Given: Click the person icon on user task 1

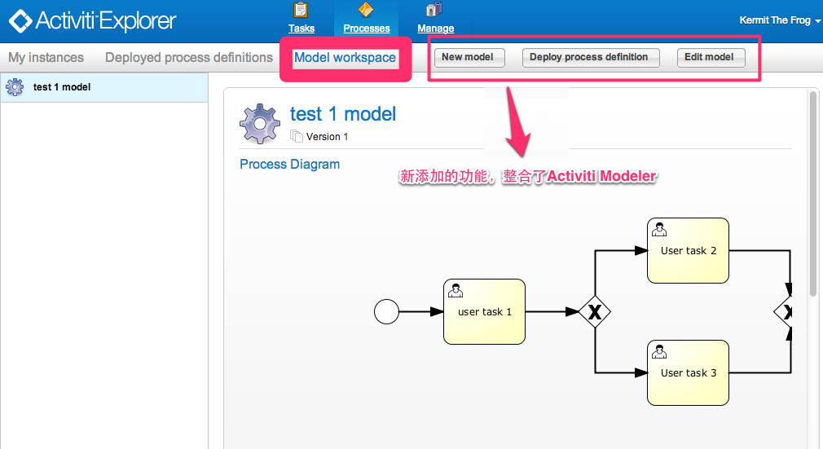Looking at the screenshot, I should point(455,290).
